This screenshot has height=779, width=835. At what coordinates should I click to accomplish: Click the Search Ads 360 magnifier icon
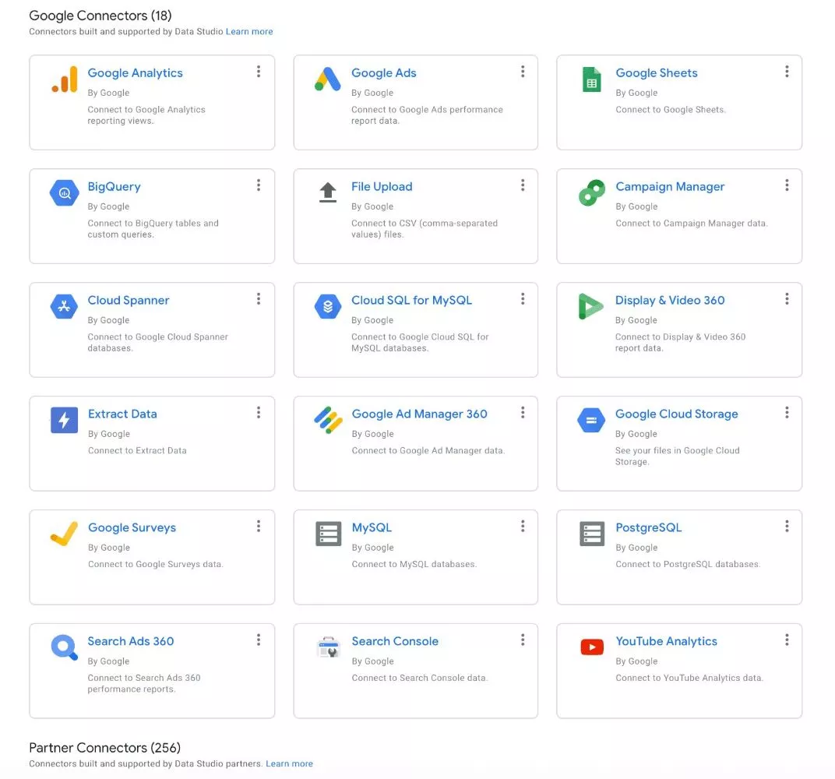coord(65,647)
